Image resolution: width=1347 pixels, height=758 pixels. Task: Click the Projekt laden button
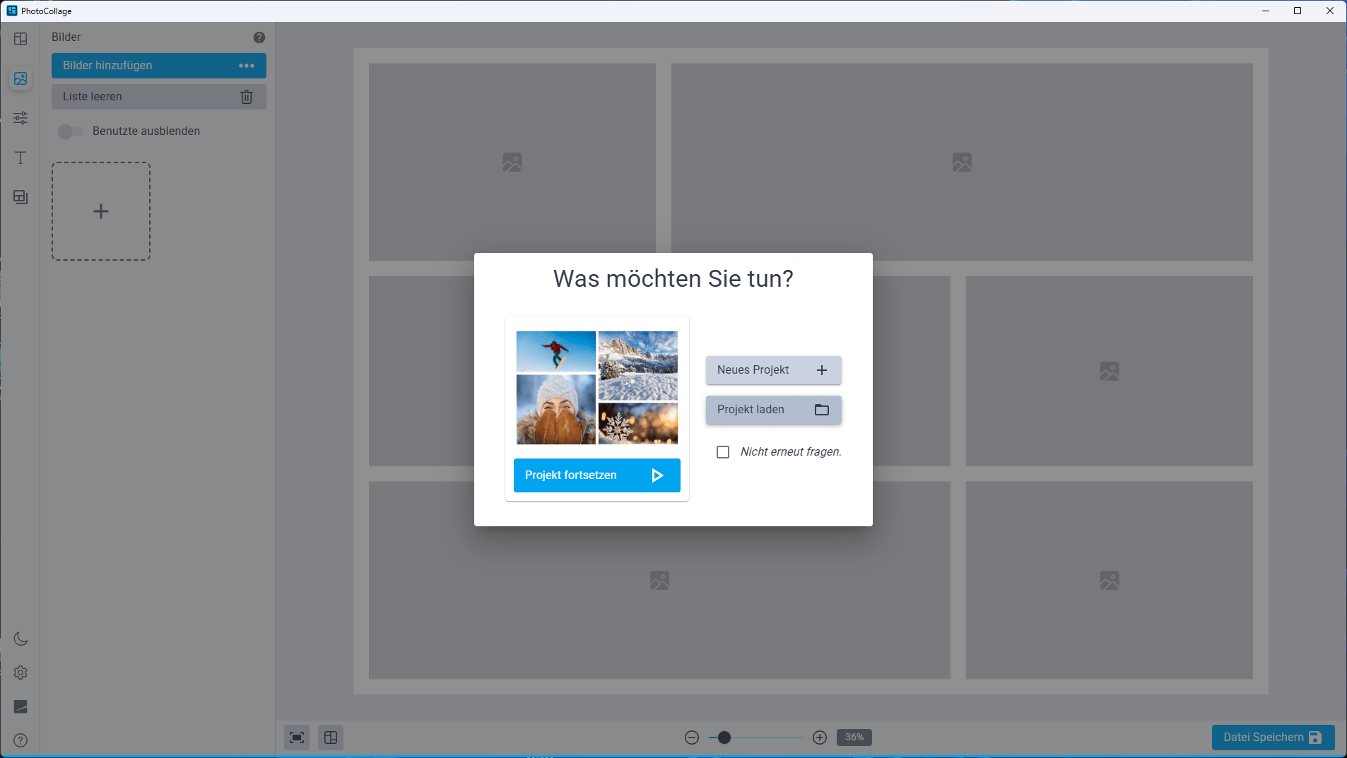tap(773, 410)
